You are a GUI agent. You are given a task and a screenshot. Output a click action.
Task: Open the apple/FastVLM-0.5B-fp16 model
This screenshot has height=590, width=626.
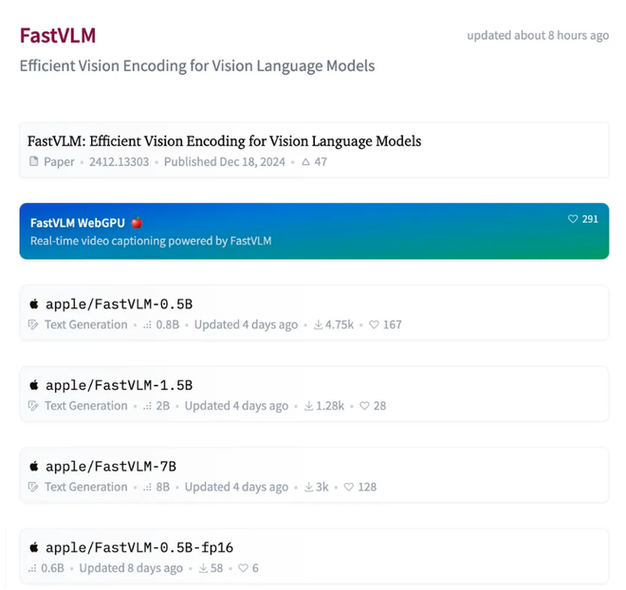(x=138, y=547)
